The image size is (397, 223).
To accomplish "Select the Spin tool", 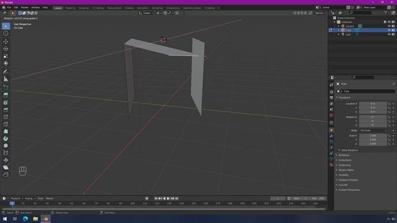I will (x=6, y=139).
